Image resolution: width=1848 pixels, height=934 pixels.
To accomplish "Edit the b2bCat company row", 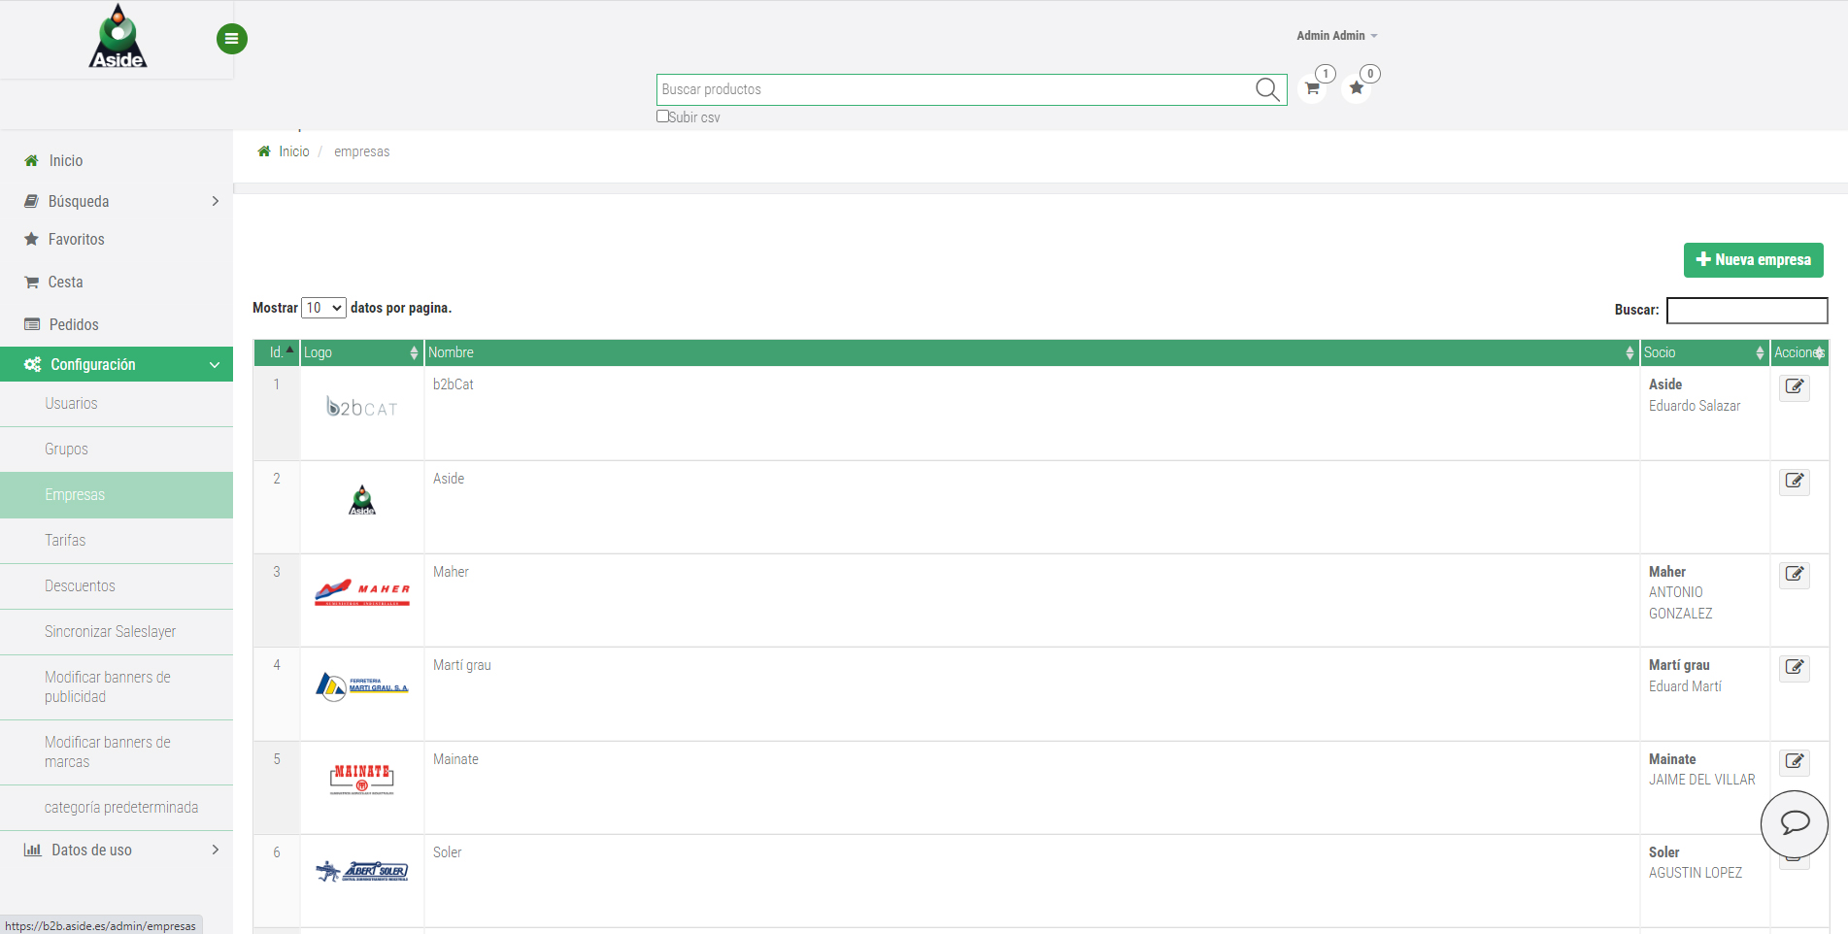I will 1794,387.
